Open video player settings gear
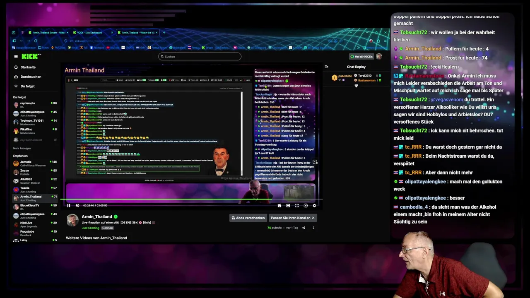The image size is (530, 298). coord(314,205)
